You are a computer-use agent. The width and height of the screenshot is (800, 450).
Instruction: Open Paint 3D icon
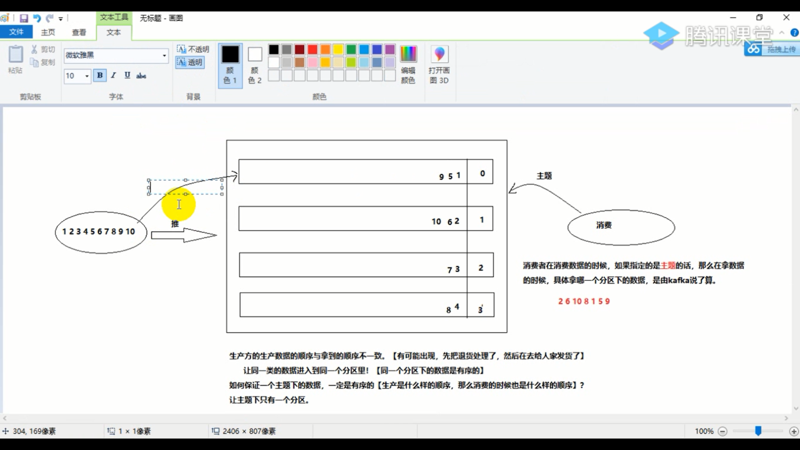[439, 55]
